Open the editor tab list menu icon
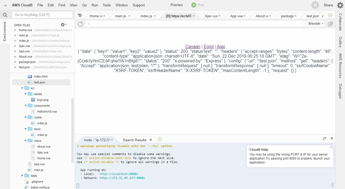 pos(80,15)
